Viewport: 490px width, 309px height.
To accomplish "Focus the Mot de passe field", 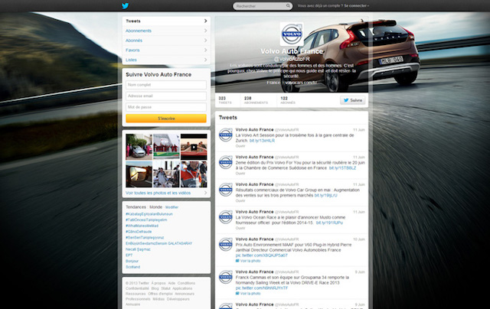I will click(x=166, y=107).
